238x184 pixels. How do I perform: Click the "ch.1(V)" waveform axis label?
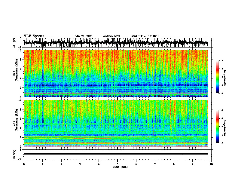14,43
